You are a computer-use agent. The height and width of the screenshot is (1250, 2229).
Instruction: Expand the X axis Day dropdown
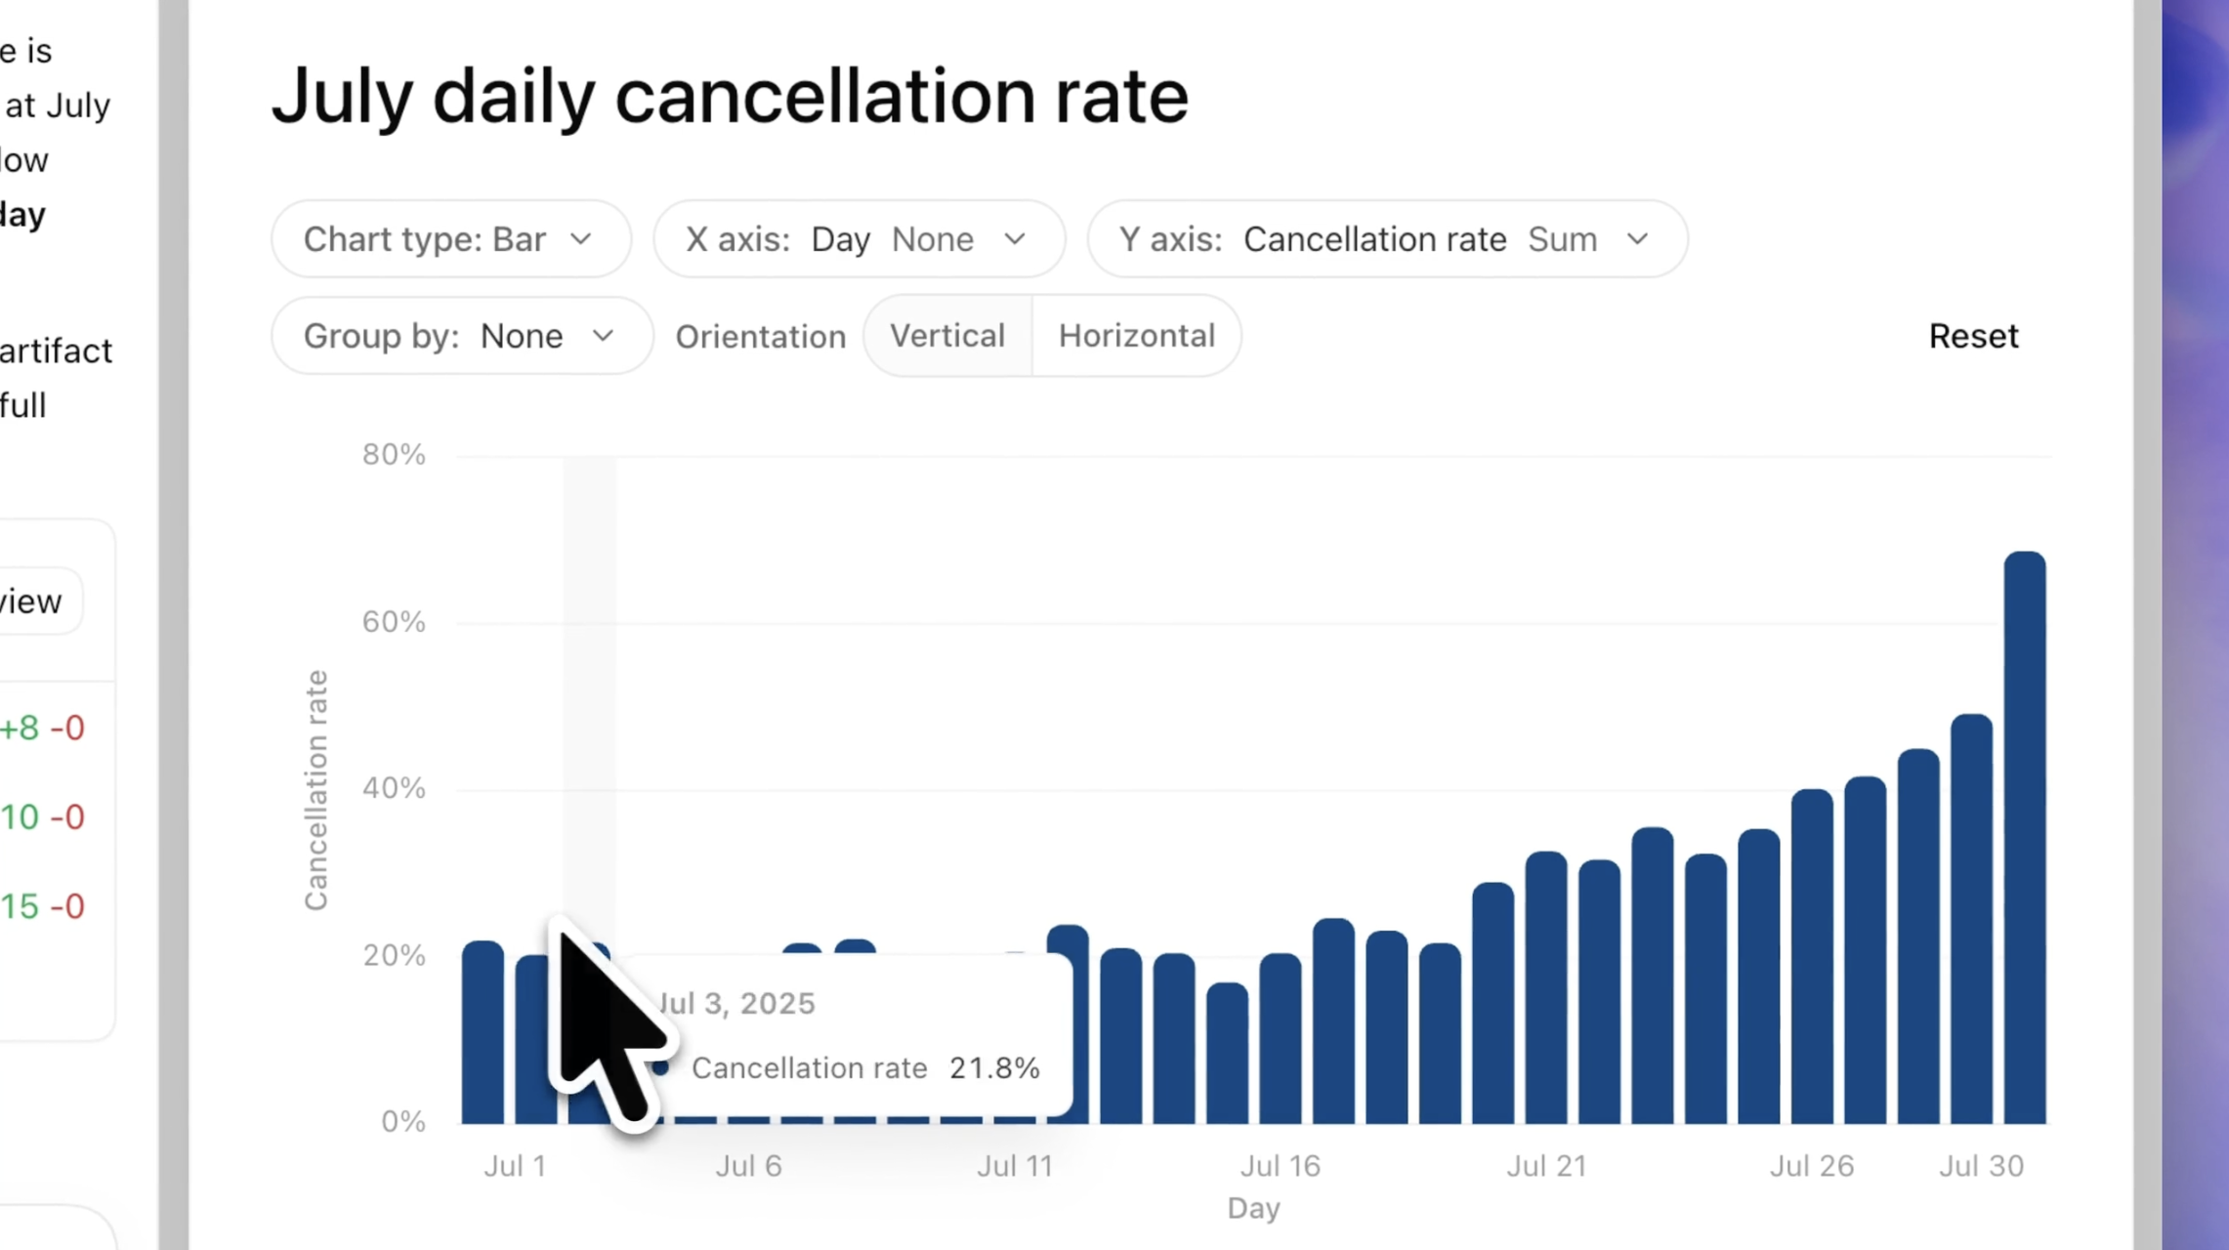[858, 239]
